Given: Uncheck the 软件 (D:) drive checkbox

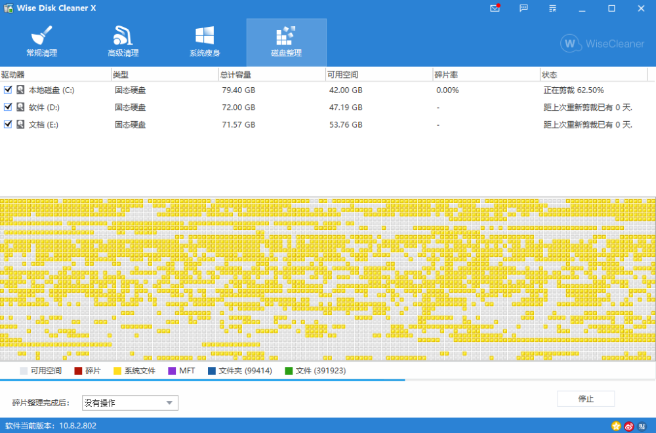Looking at the screenshot, I should click(8, 107).
